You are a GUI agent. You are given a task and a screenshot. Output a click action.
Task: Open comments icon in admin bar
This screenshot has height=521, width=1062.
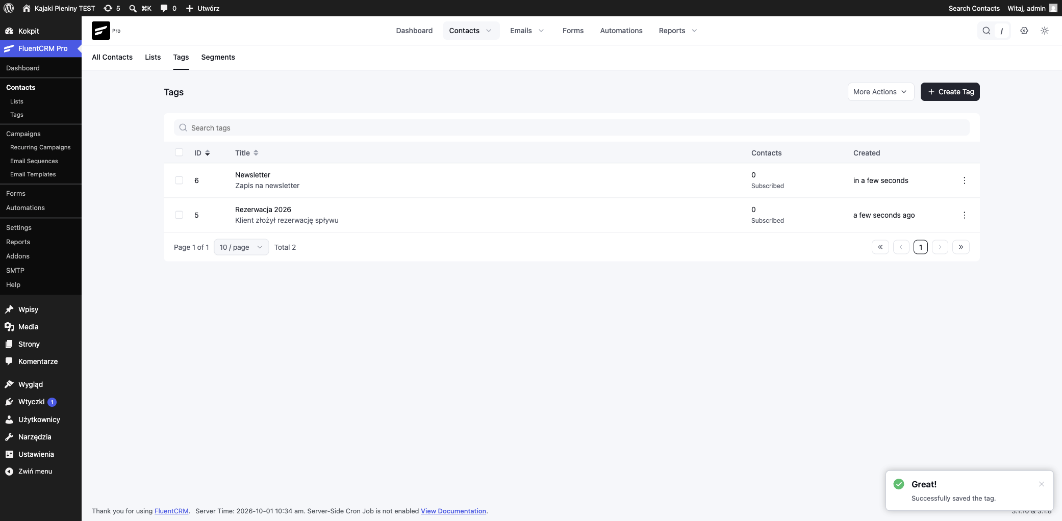pos(168,8)
